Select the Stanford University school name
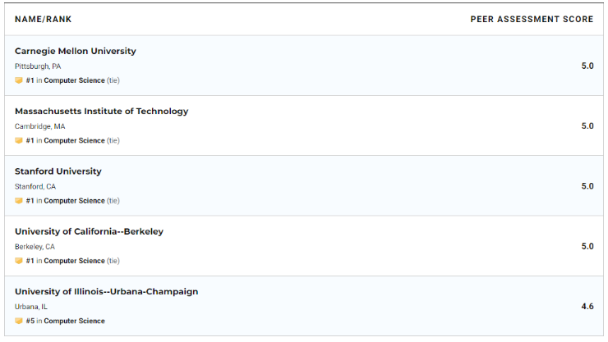 tap(58, 171)
